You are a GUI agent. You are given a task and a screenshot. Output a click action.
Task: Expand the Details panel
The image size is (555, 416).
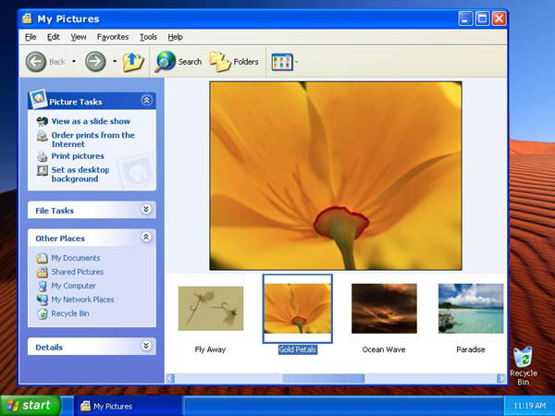pyautogui.click(x=146, y=347)
